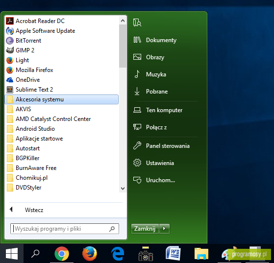Open Firefox from the taskbar
274x263 pixels.
[x=90, y=254]
